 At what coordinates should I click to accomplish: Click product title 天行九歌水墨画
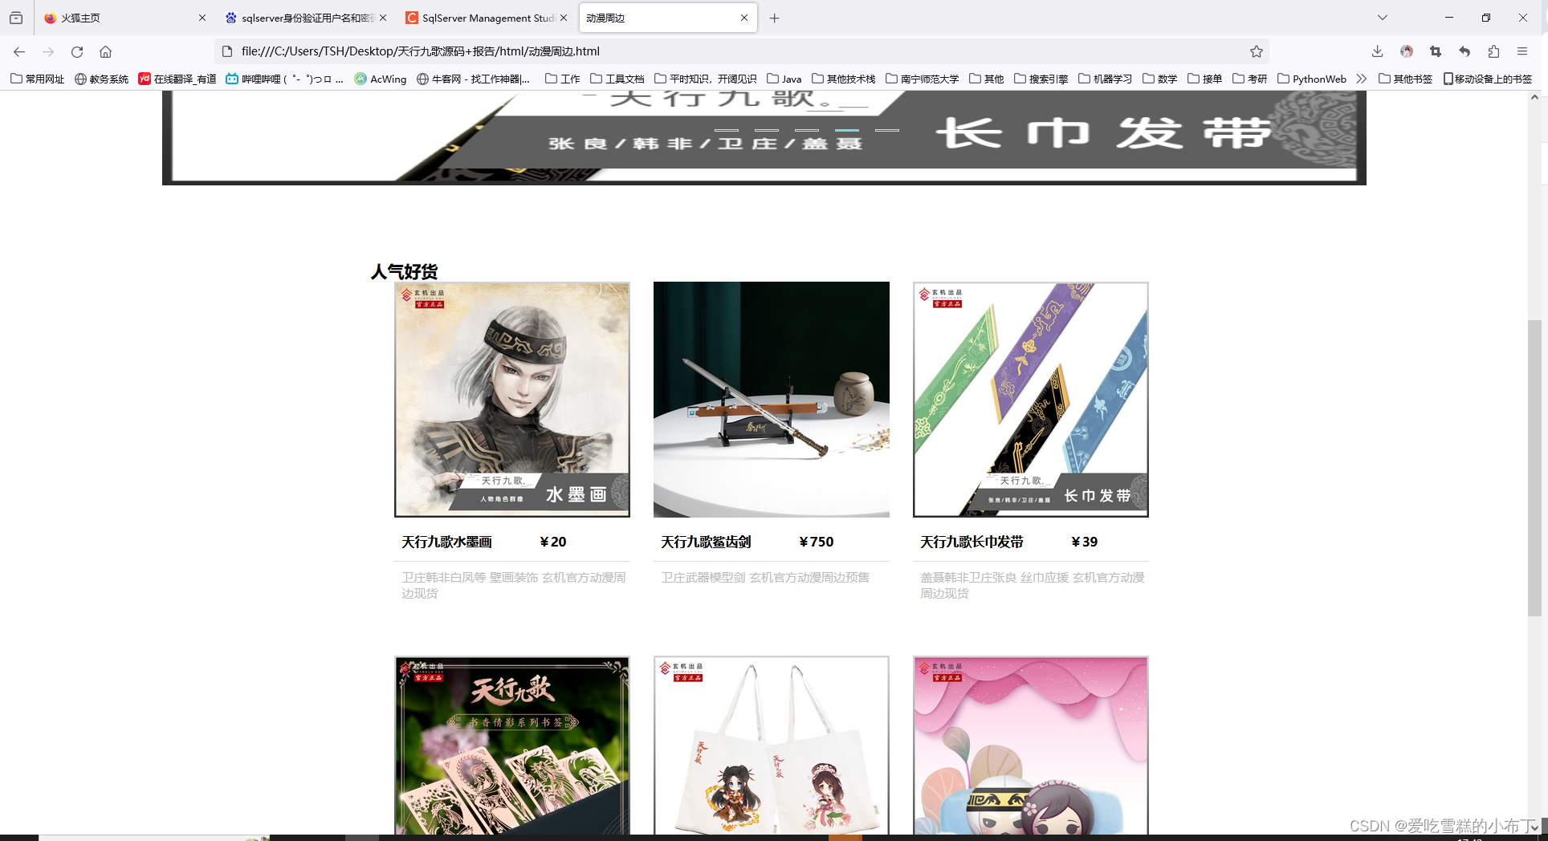pos(447,542)
